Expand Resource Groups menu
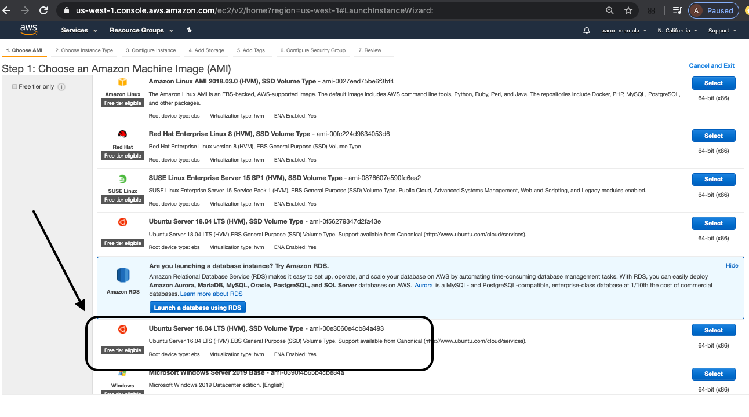 (141, 30)
